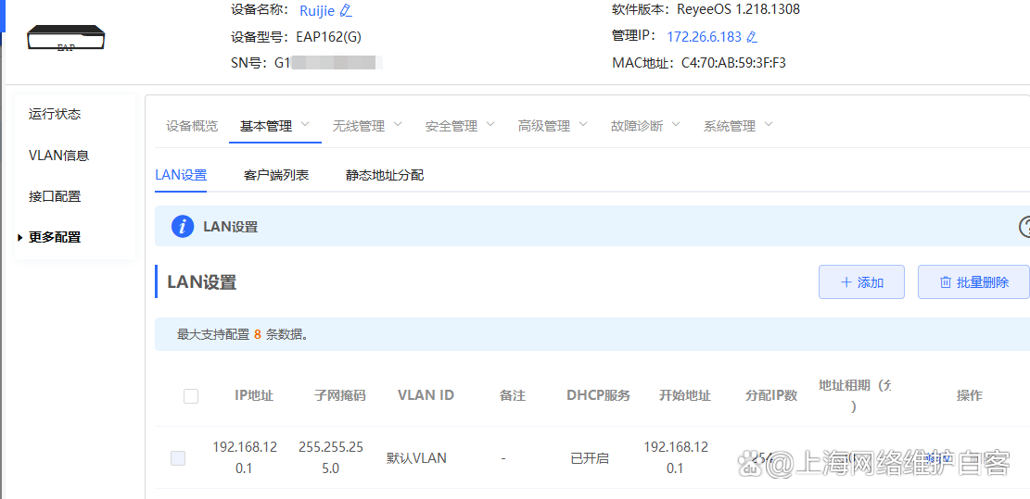Click 默认VLAN cell

click(x=416, y=458)
